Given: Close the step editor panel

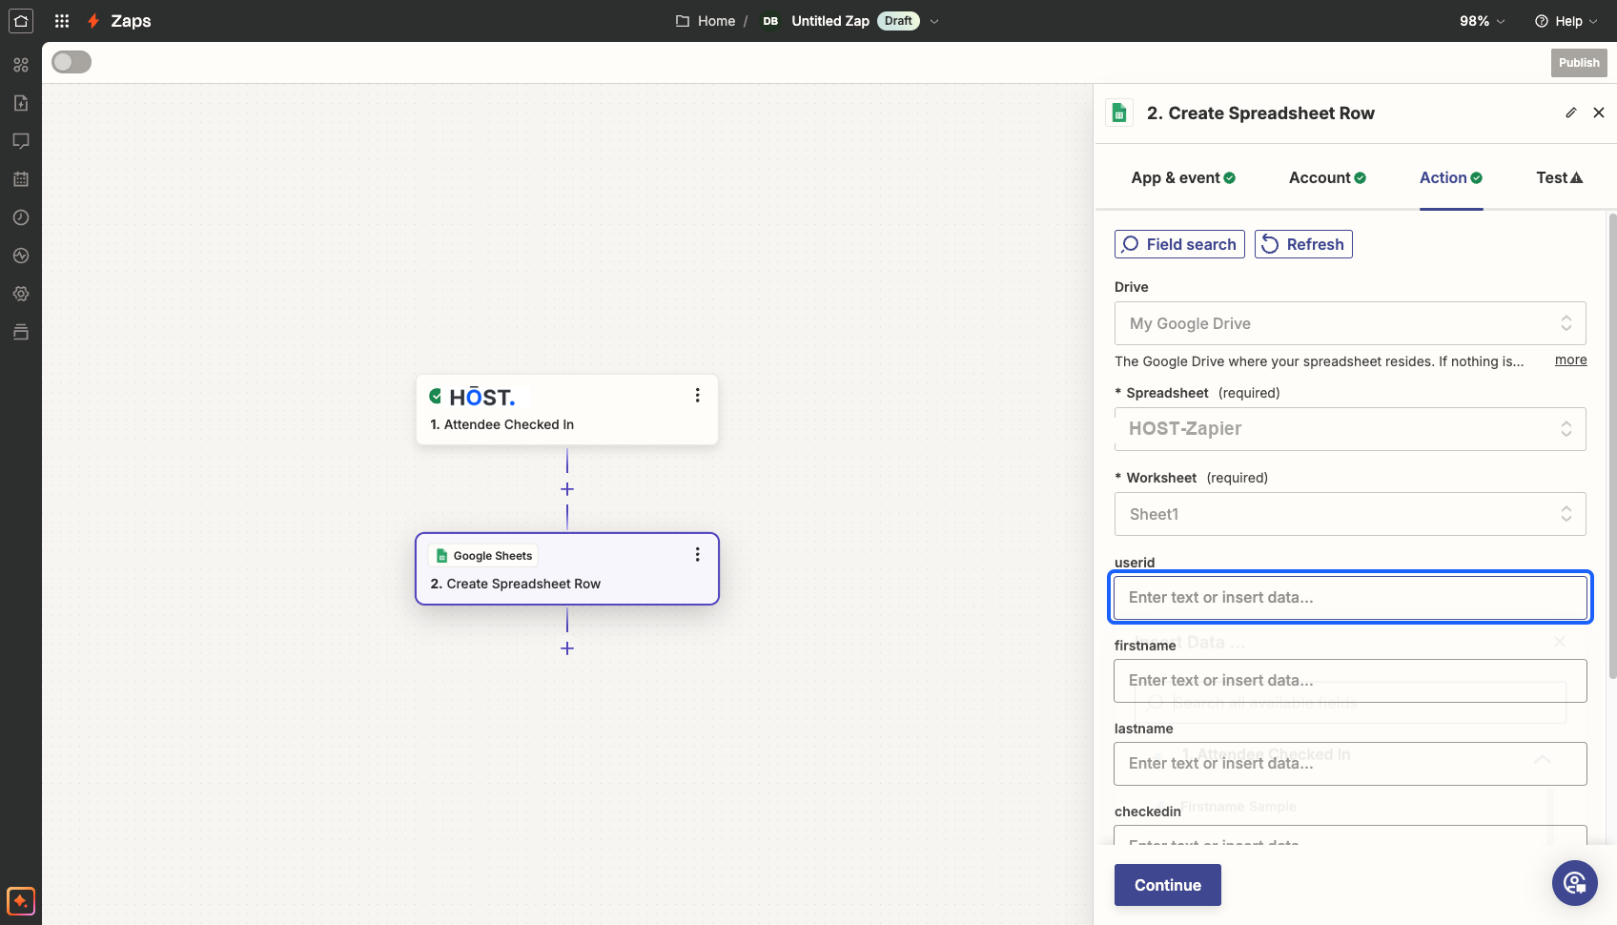Looking at the screenshot, I should 1599,113.
